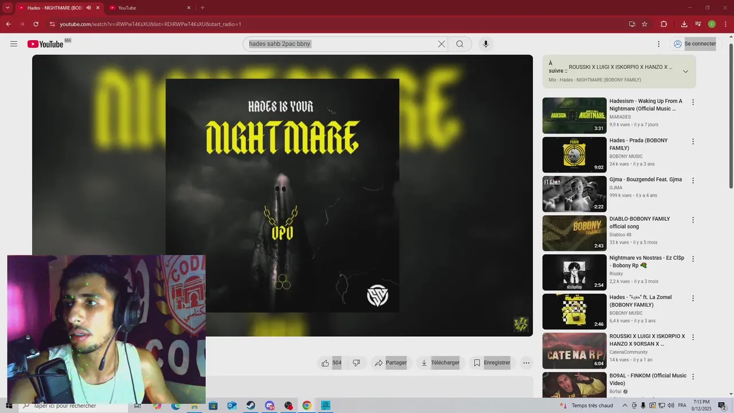This screenshot has height=413, width=734.
Task: Click the Enregistrer button
Action: tap(492, 363)
